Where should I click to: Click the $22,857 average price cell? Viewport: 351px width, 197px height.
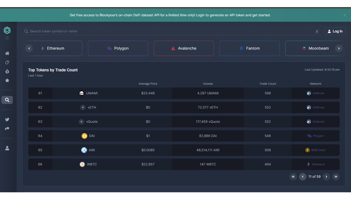click(x=148, y=164)
